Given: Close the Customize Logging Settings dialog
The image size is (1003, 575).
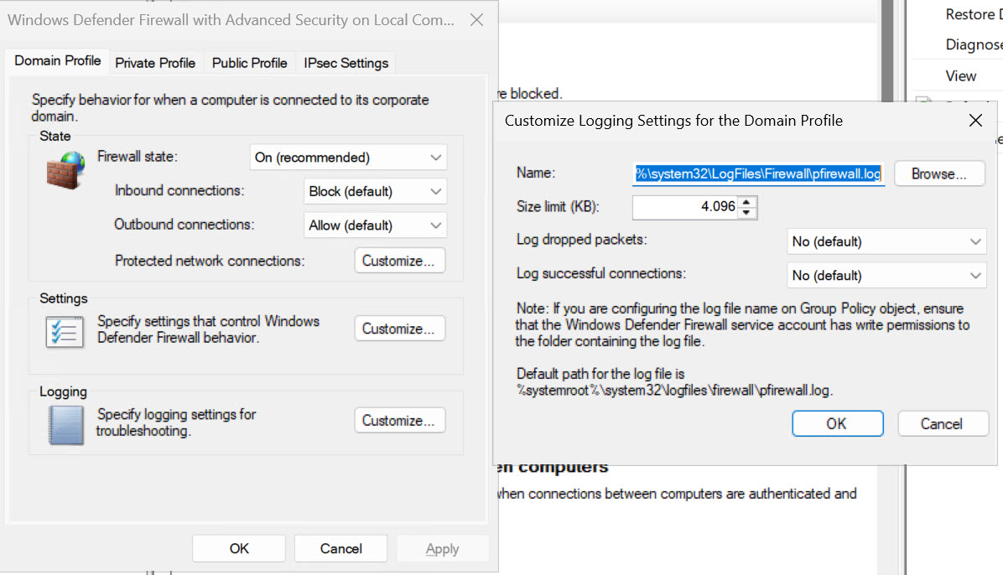Looking at the screenshot, I should click(974, 120).
